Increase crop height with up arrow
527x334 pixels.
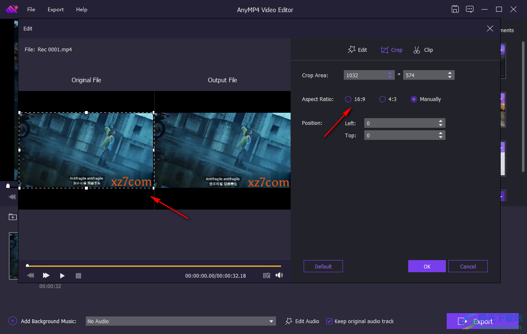(450, 73)
